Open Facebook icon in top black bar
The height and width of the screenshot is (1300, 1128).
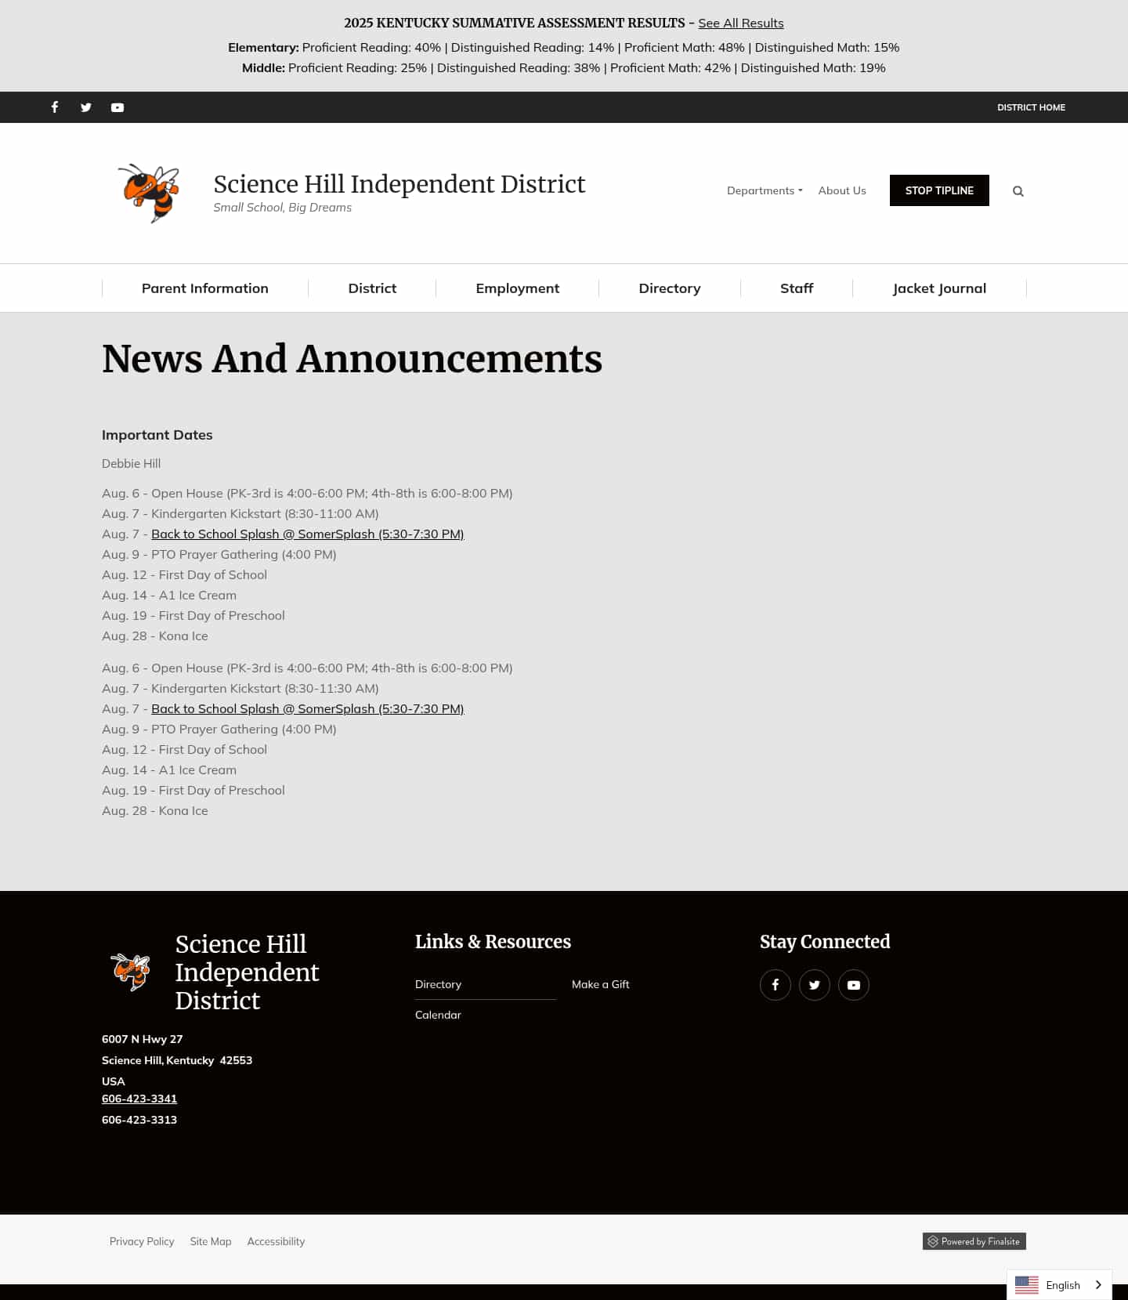click(55, 107)
